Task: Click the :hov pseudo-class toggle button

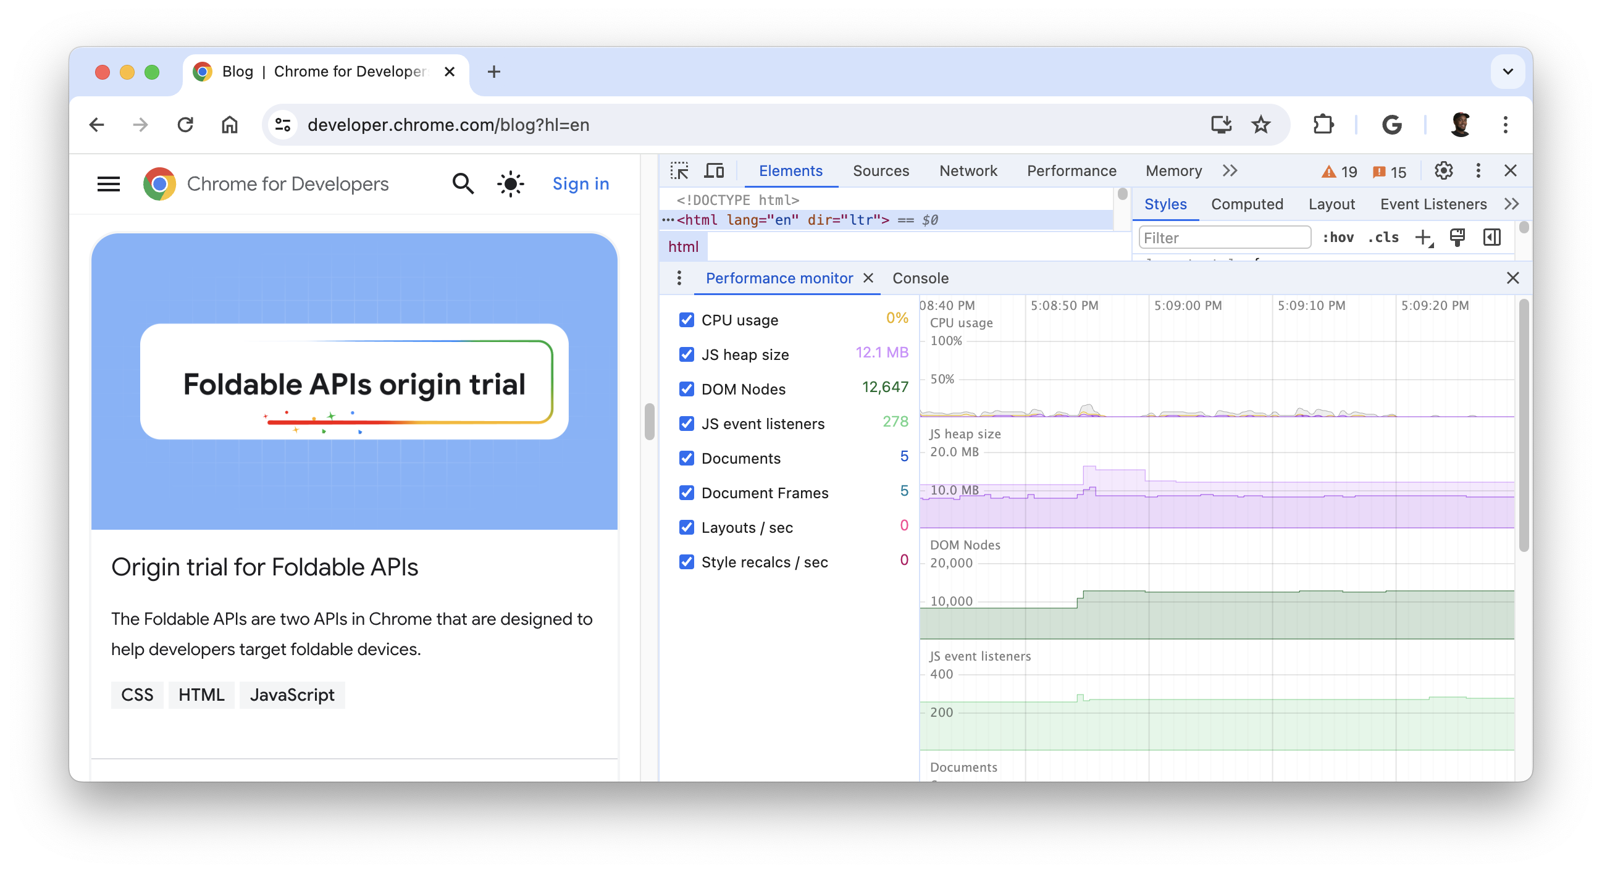Action: (x=1335, y=238)
